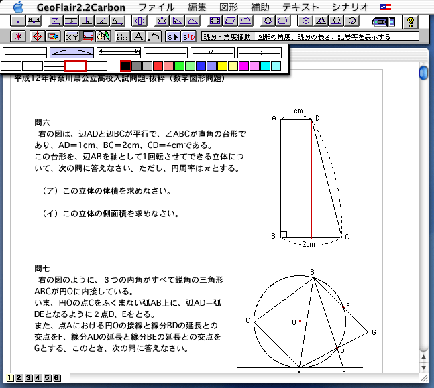Select the dash-dot line style
434x388 pixels.
click(x=97, y=66)
